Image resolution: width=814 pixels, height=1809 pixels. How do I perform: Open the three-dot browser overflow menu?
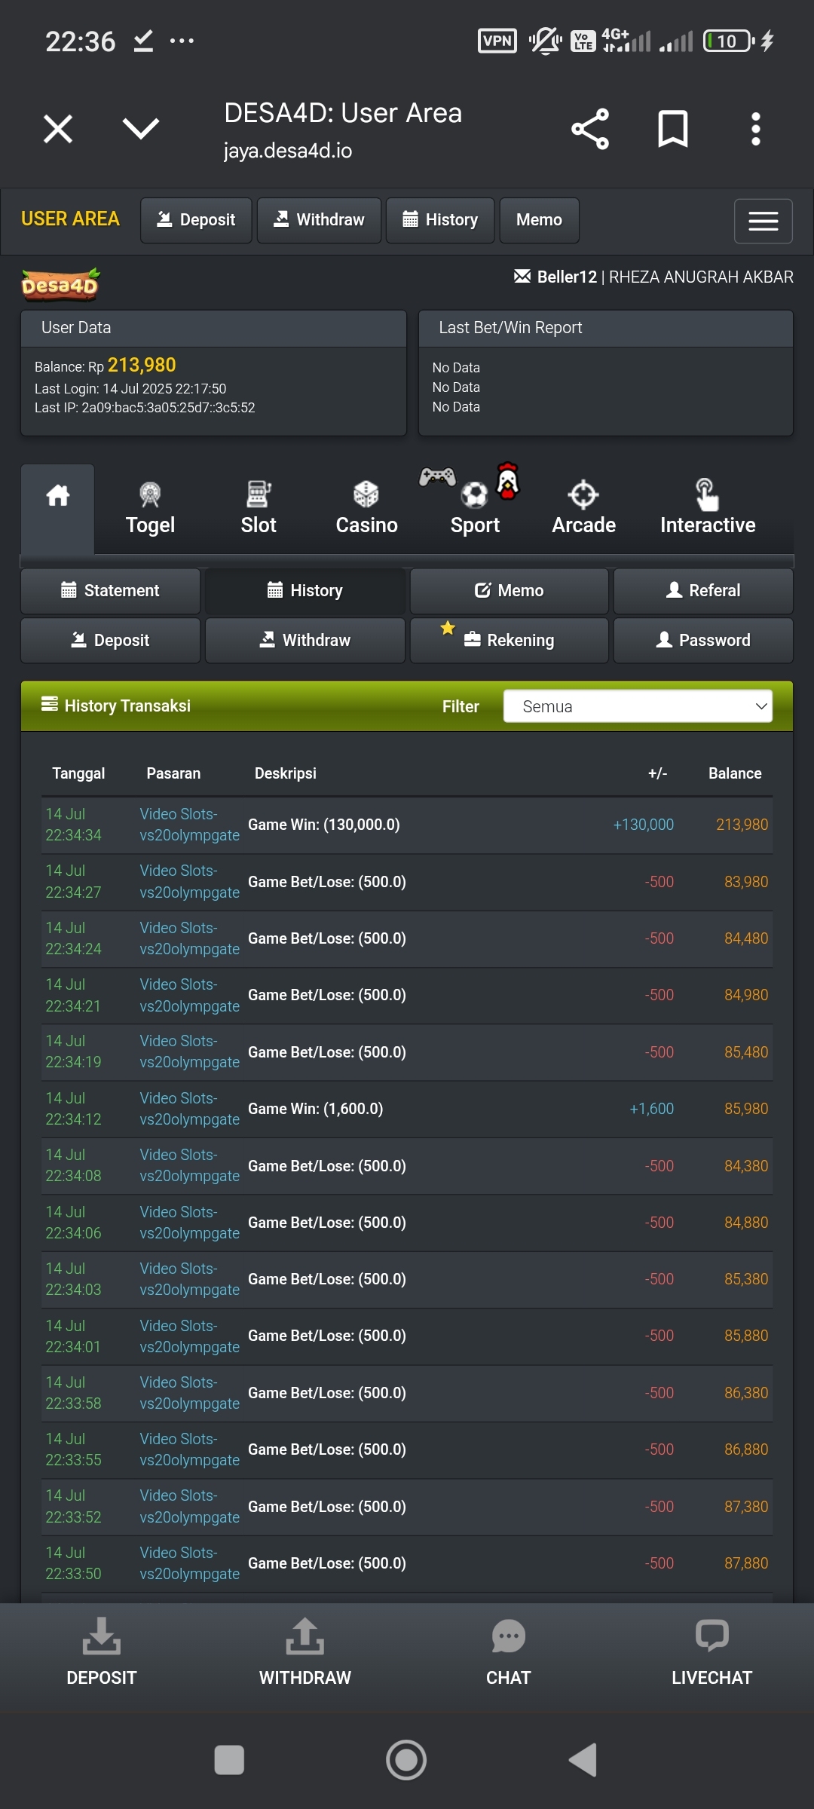tap(755, 129)
